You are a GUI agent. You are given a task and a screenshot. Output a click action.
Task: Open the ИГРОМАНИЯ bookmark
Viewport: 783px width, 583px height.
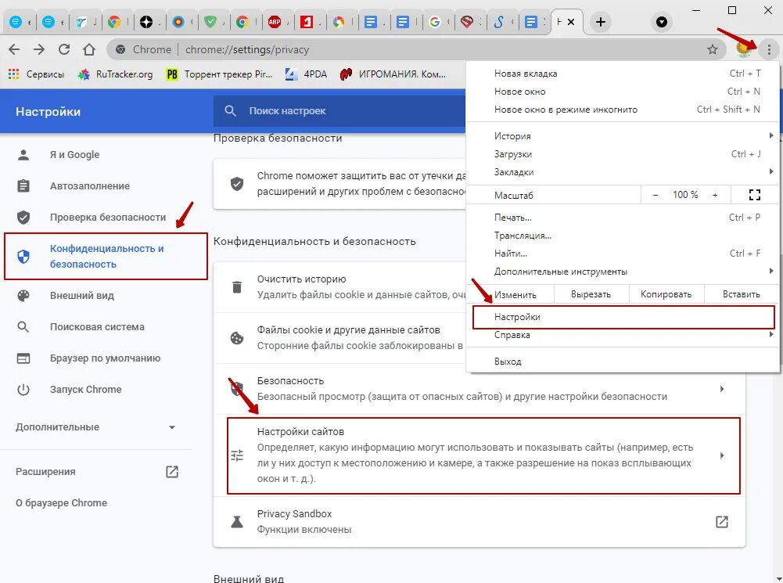click(x=393, y=74)
